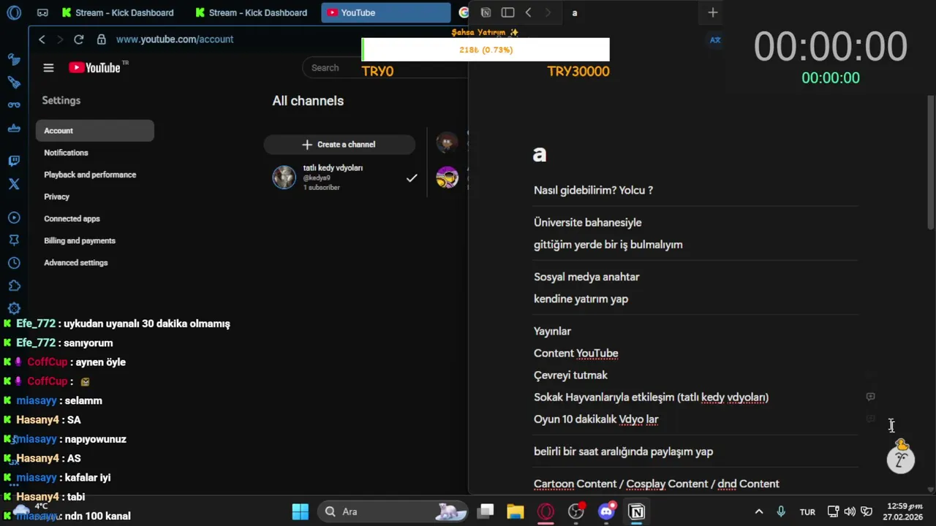Viewport: 936px width, 526px height.
Task: Open Billing and payments settings
Action: tap(80, 240)
